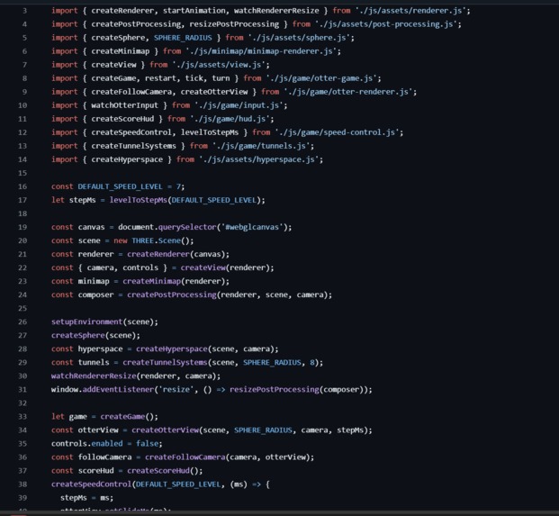Click line number 26 in the gutter
This screenshot has width=559, height=516.
[x=23, y=321]
